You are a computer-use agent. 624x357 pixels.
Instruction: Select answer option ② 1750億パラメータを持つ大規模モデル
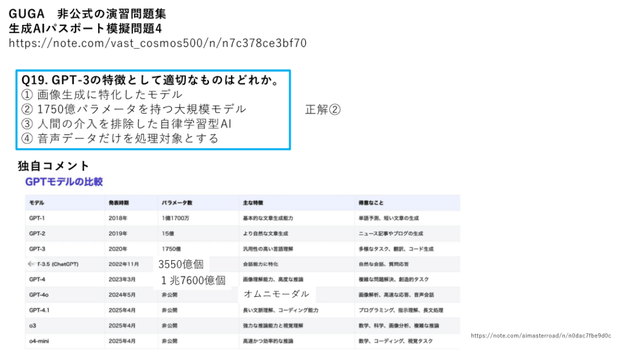tap(133, 109)
